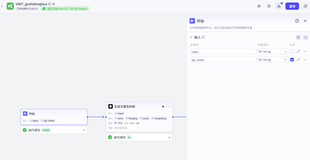Image resolution: width=310 pixels, height=160 pixels.
Task: Click the green workflow logo icon
Action: pyautogui.click(x=10, y=6)
